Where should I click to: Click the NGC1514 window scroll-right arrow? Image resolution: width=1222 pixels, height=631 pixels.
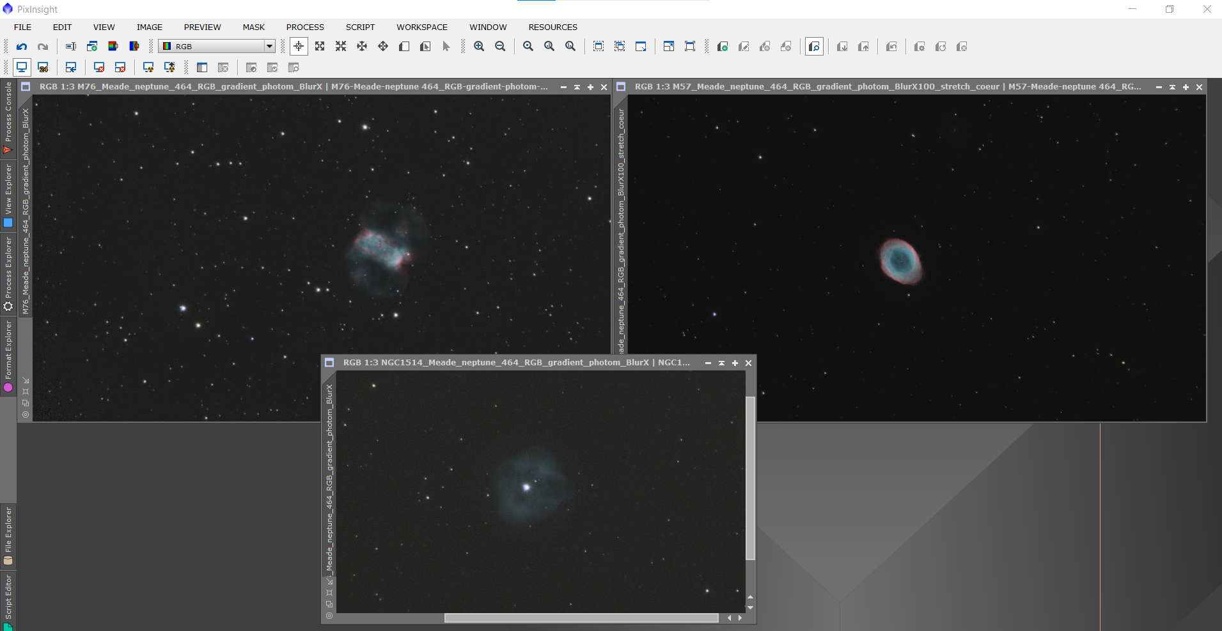740,618
